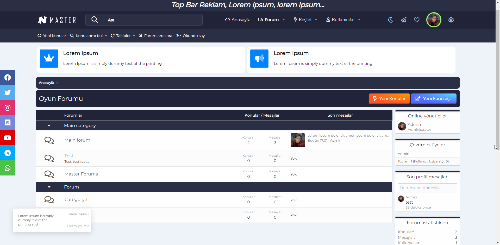Click the paper plane messages icon
Screen dimensions: 500x245
[404, 20]
